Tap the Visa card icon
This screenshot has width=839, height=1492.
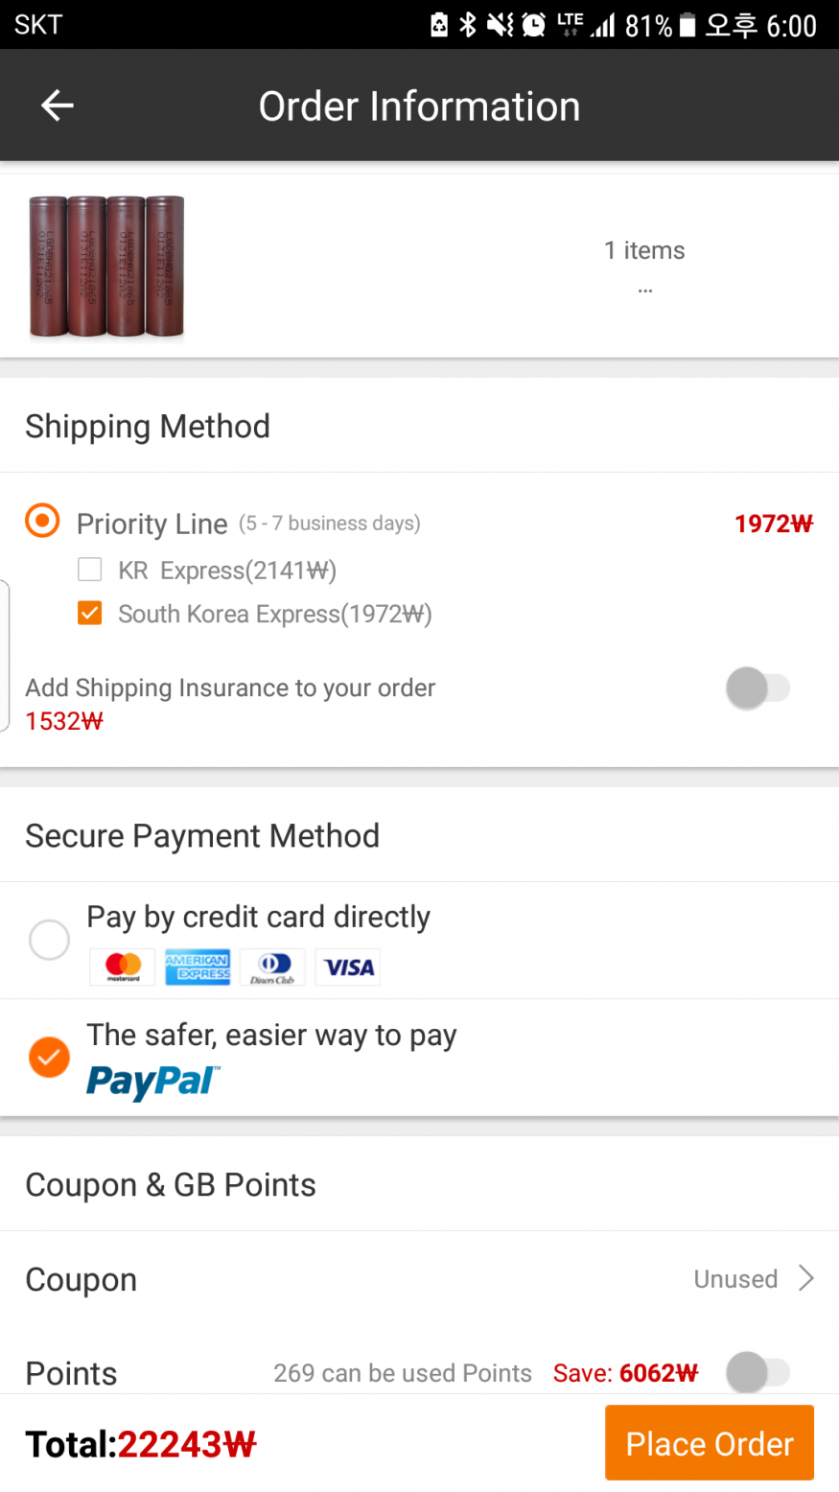pos(348,967)
